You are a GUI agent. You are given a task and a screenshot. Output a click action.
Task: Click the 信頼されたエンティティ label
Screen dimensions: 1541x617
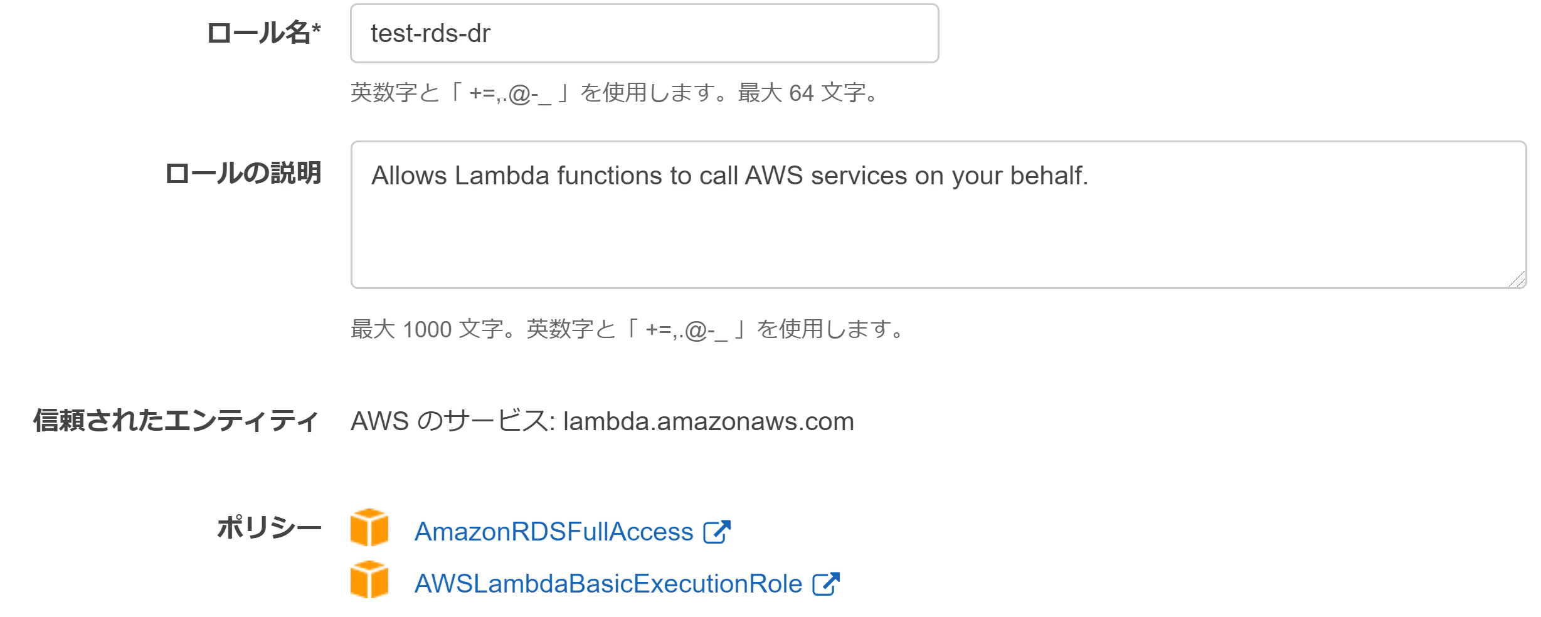[176, 421]
